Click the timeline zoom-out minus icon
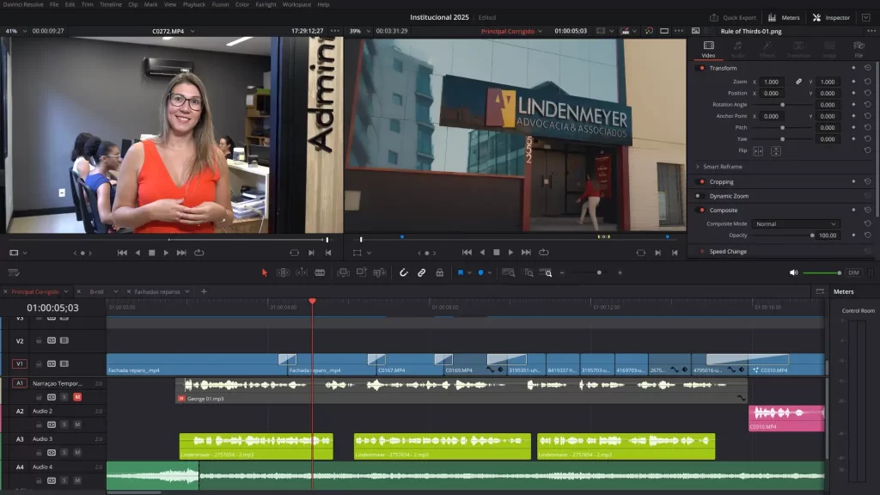Screen dimensions: 880x495 (562, 272)
